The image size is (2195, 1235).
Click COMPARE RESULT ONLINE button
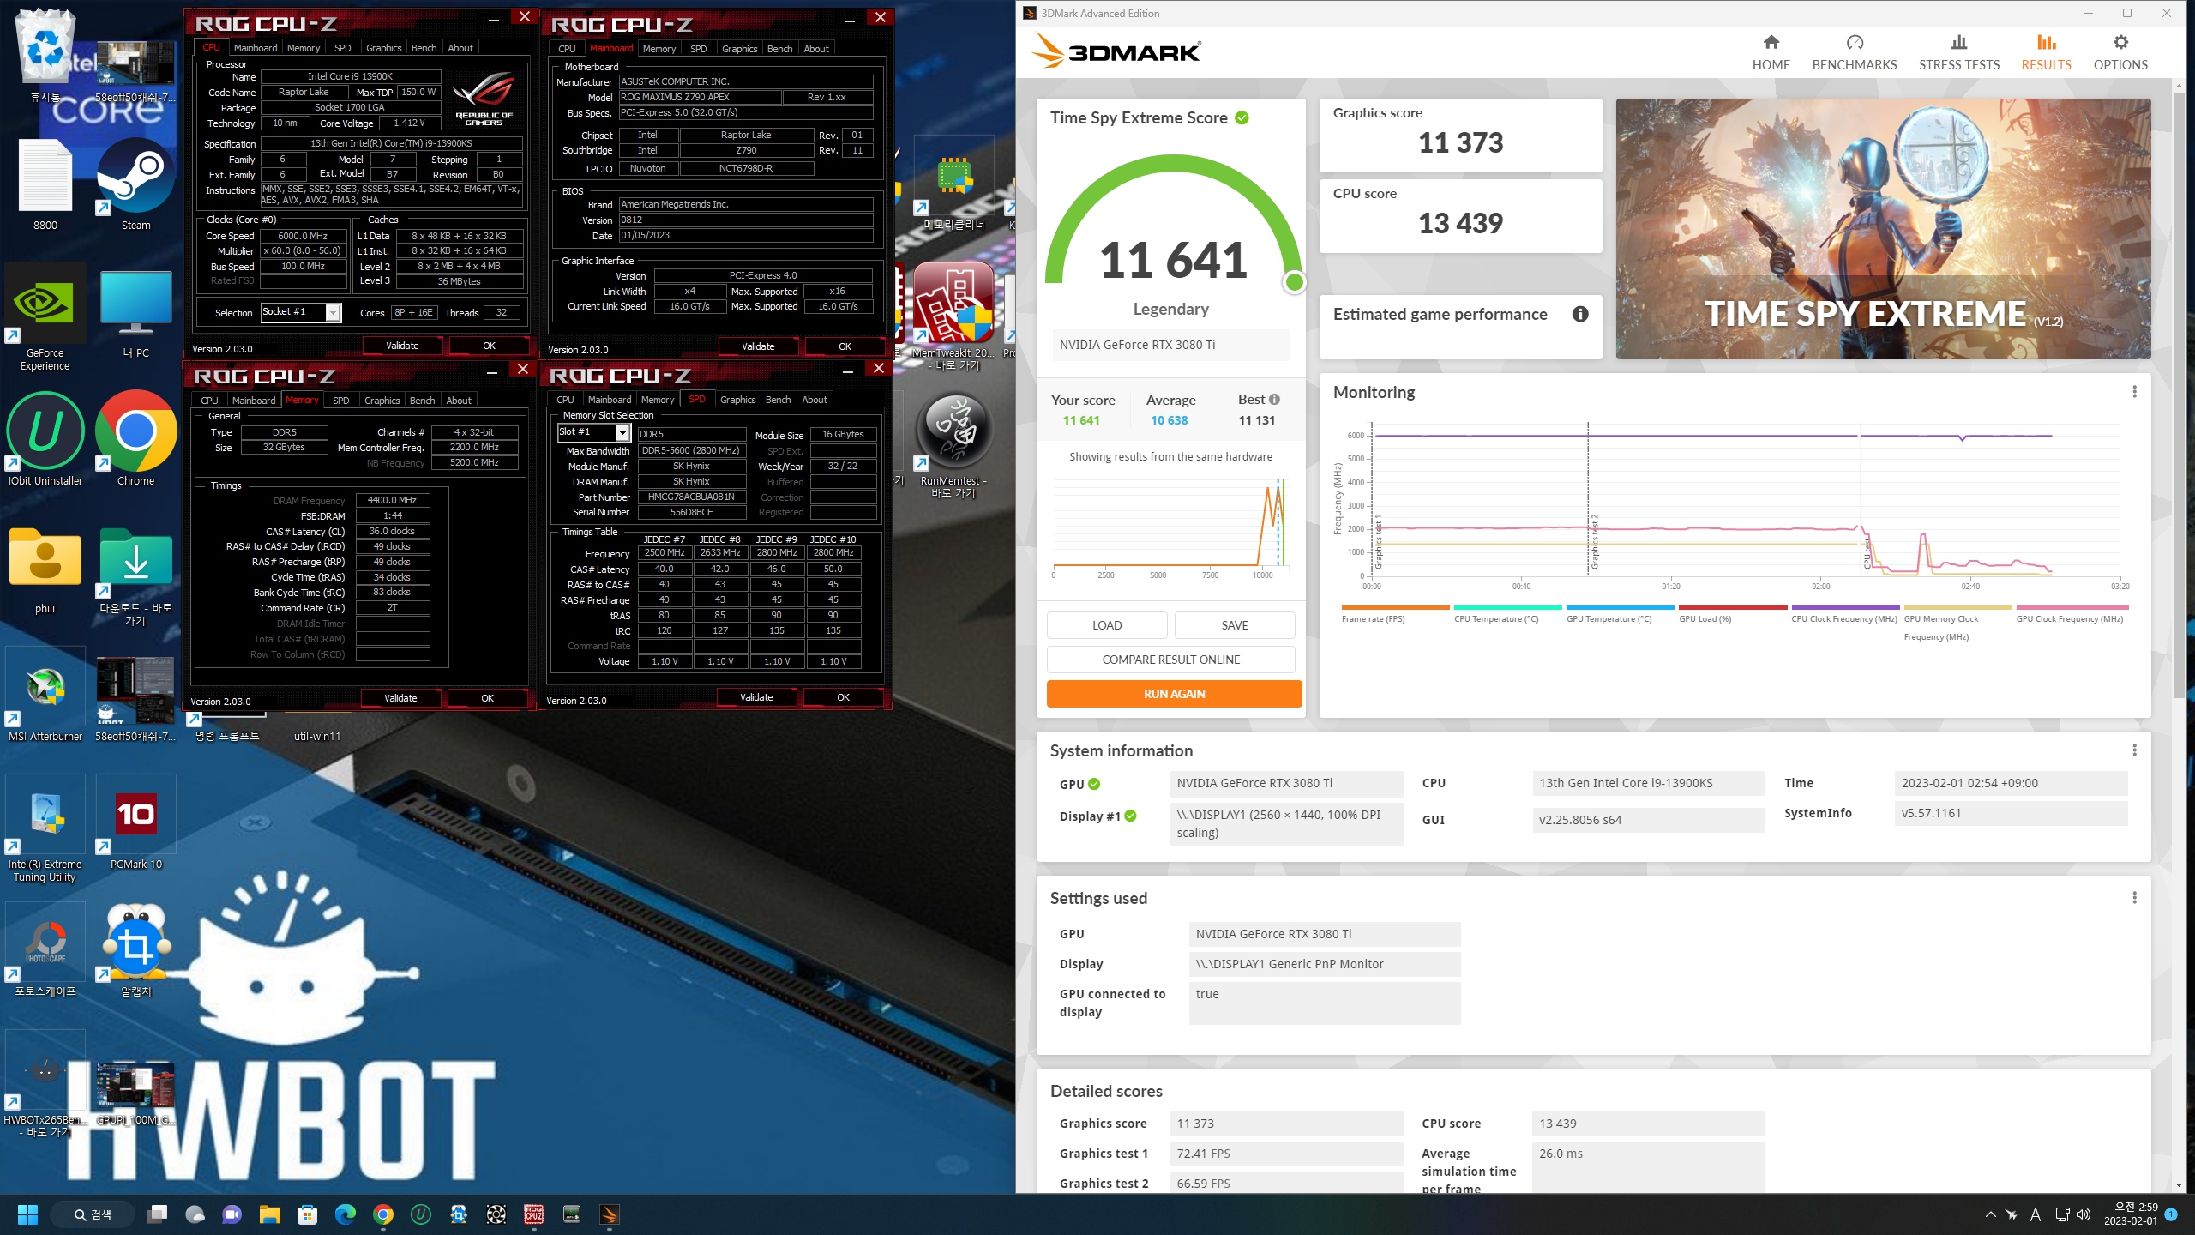[1170, 660]
